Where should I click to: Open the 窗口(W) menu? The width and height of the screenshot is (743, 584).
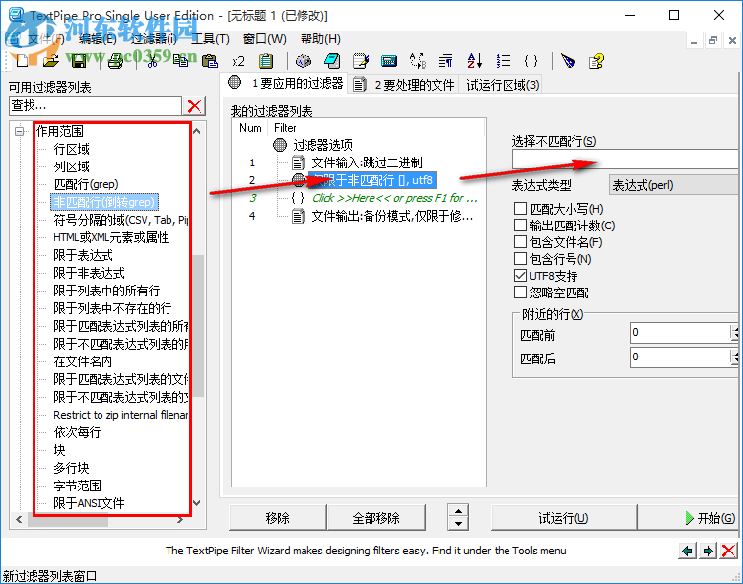(x=265, y=39)
